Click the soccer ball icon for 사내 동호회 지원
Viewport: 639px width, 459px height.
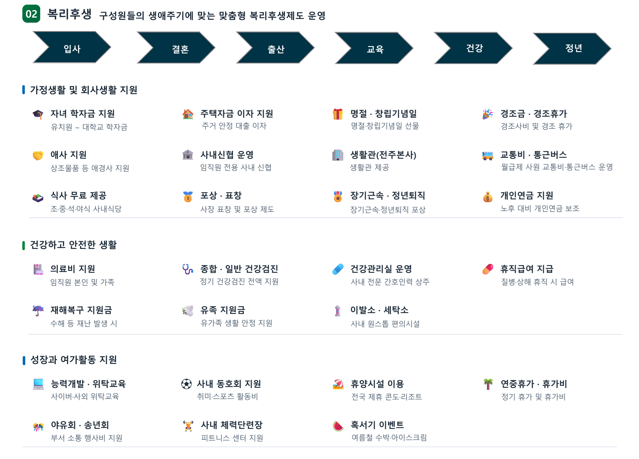pos(186,384)
